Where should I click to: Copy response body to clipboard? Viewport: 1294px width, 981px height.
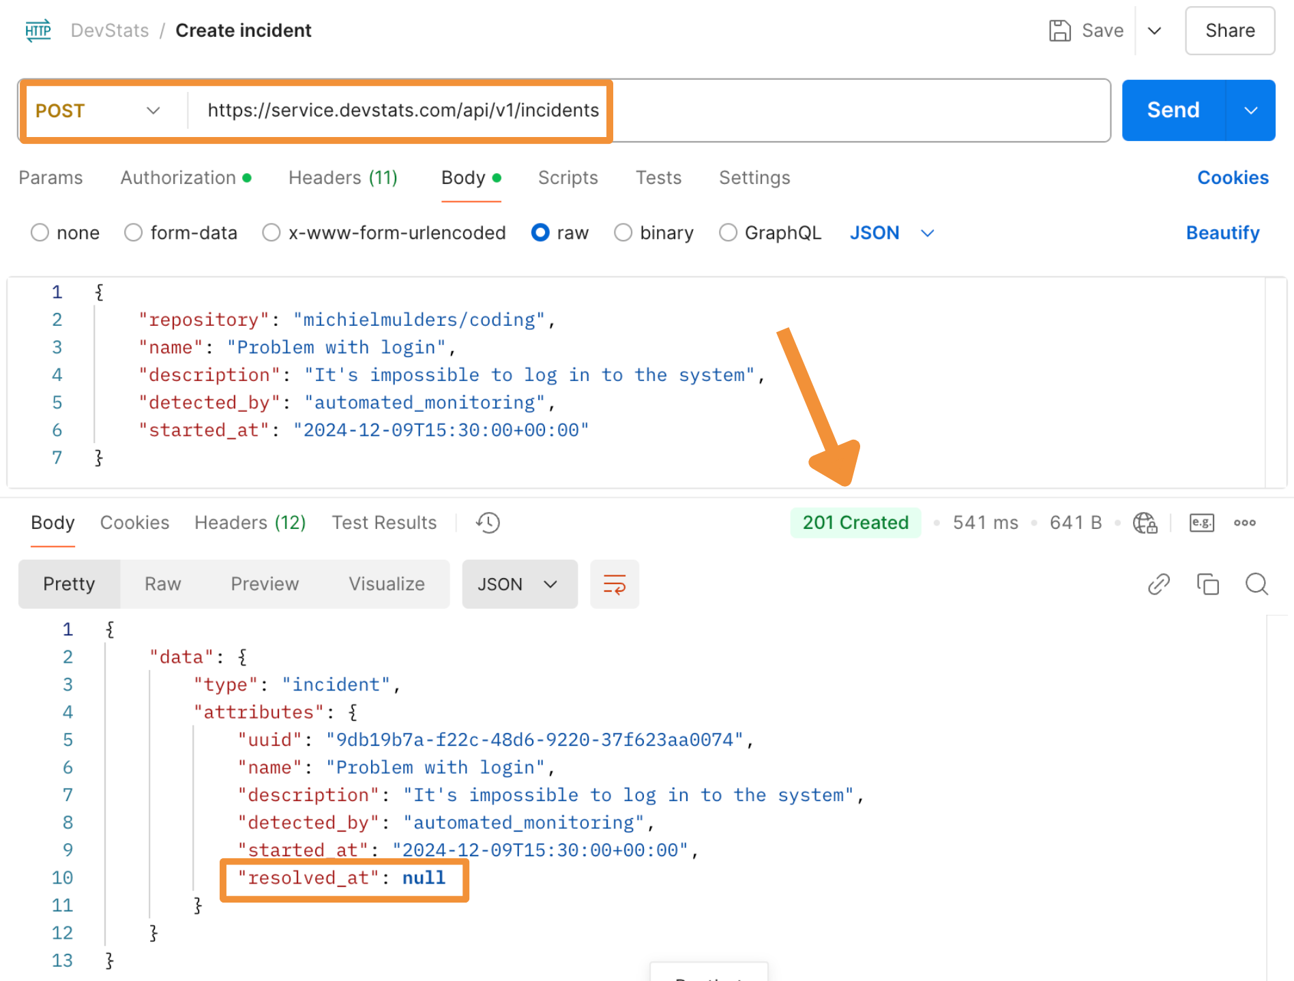1207,584
